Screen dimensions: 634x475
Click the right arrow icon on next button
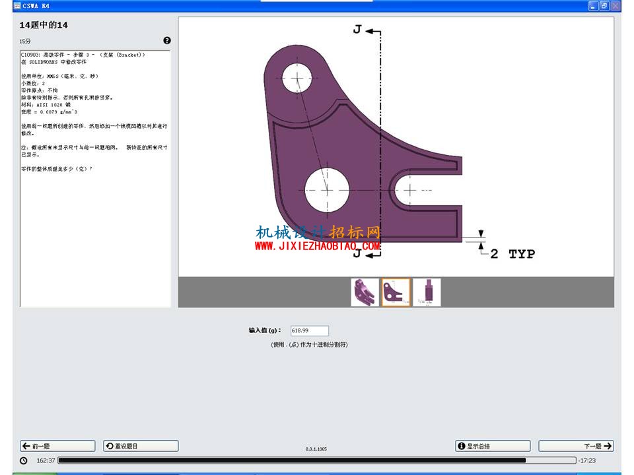[x=608, y=446]
